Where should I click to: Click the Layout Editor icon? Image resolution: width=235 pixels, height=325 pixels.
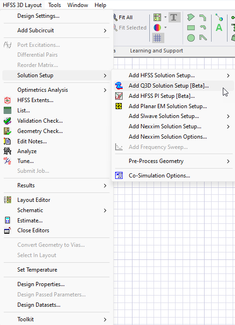[7, 200]
